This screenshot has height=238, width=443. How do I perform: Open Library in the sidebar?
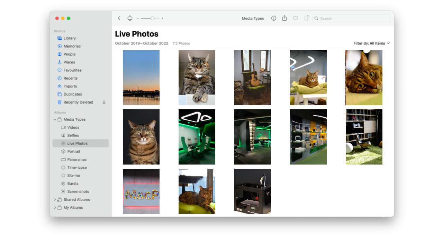pos(70,38)
